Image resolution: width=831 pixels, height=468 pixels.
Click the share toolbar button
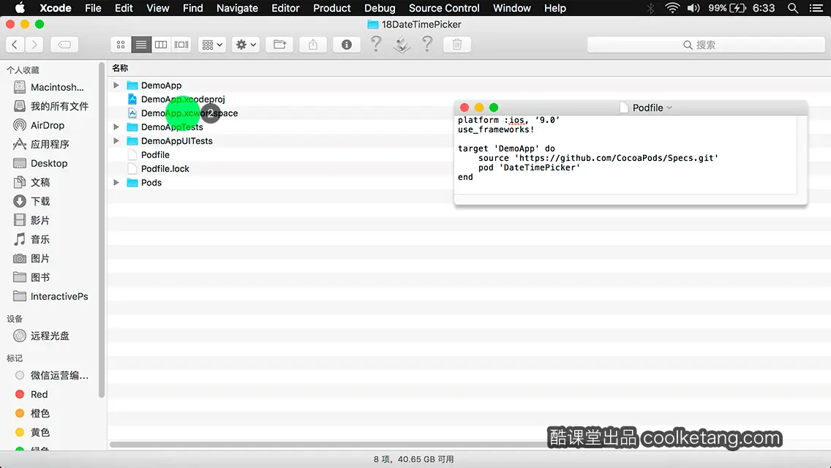click(313, 45)
